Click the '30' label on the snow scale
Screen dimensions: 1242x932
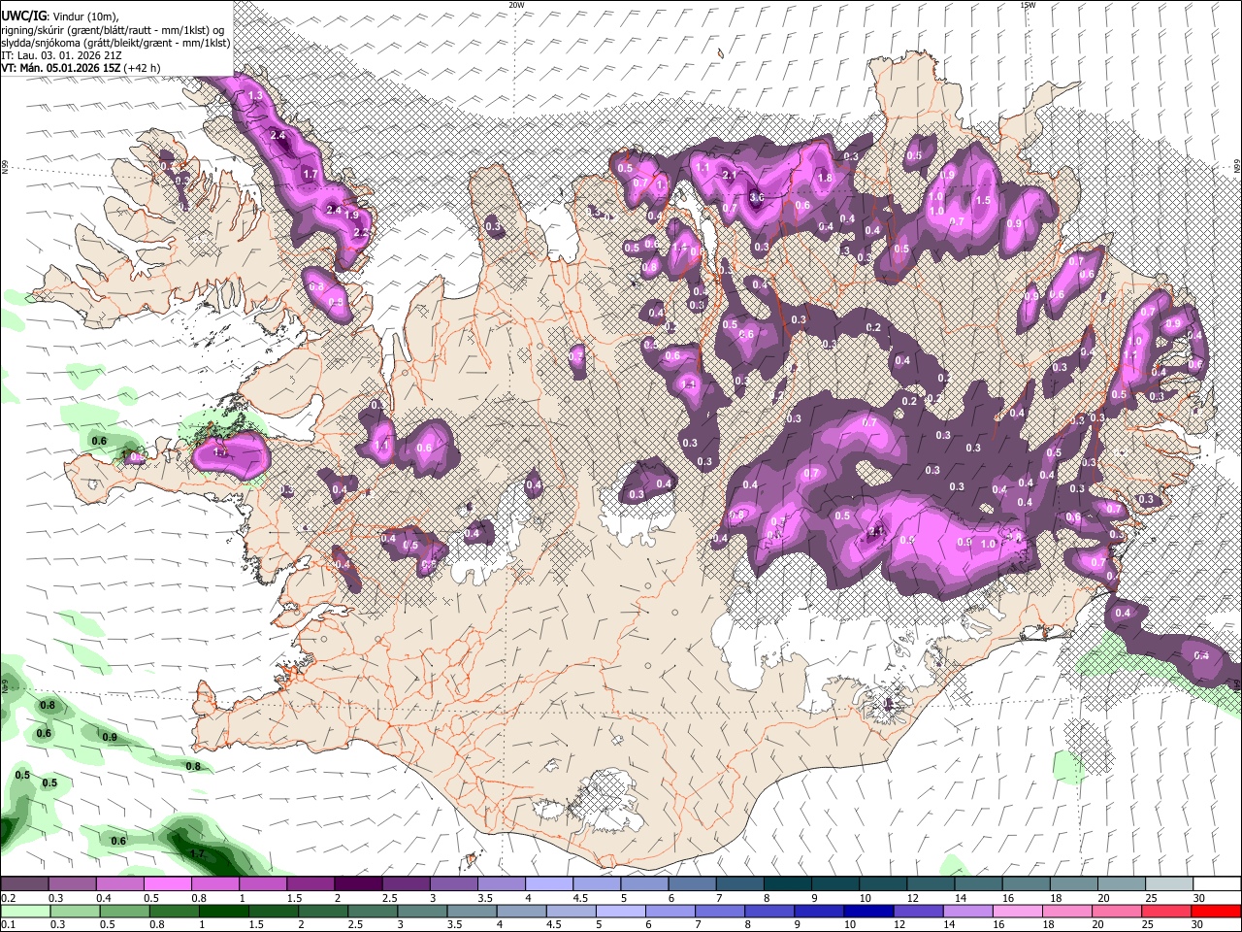coord(1199,898)
